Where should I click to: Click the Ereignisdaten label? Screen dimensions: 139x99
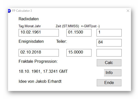[x=31, y=41]
